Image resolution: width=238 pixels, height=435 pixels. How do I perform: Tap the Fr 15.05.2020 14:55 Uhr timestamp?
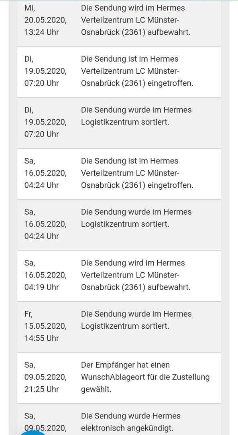point(45,326)
